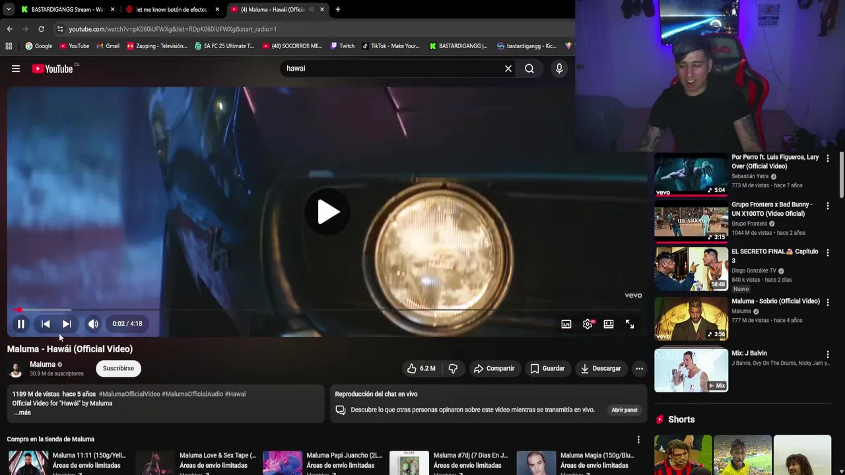Open Grupo Frontera UN X100TO thumbnail
845x475 pixels.
tap(691, 222)
